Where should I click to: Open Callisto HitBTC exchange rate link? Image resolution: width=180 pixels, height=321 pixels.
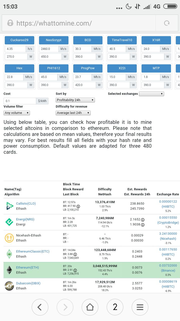pos(168,204)
